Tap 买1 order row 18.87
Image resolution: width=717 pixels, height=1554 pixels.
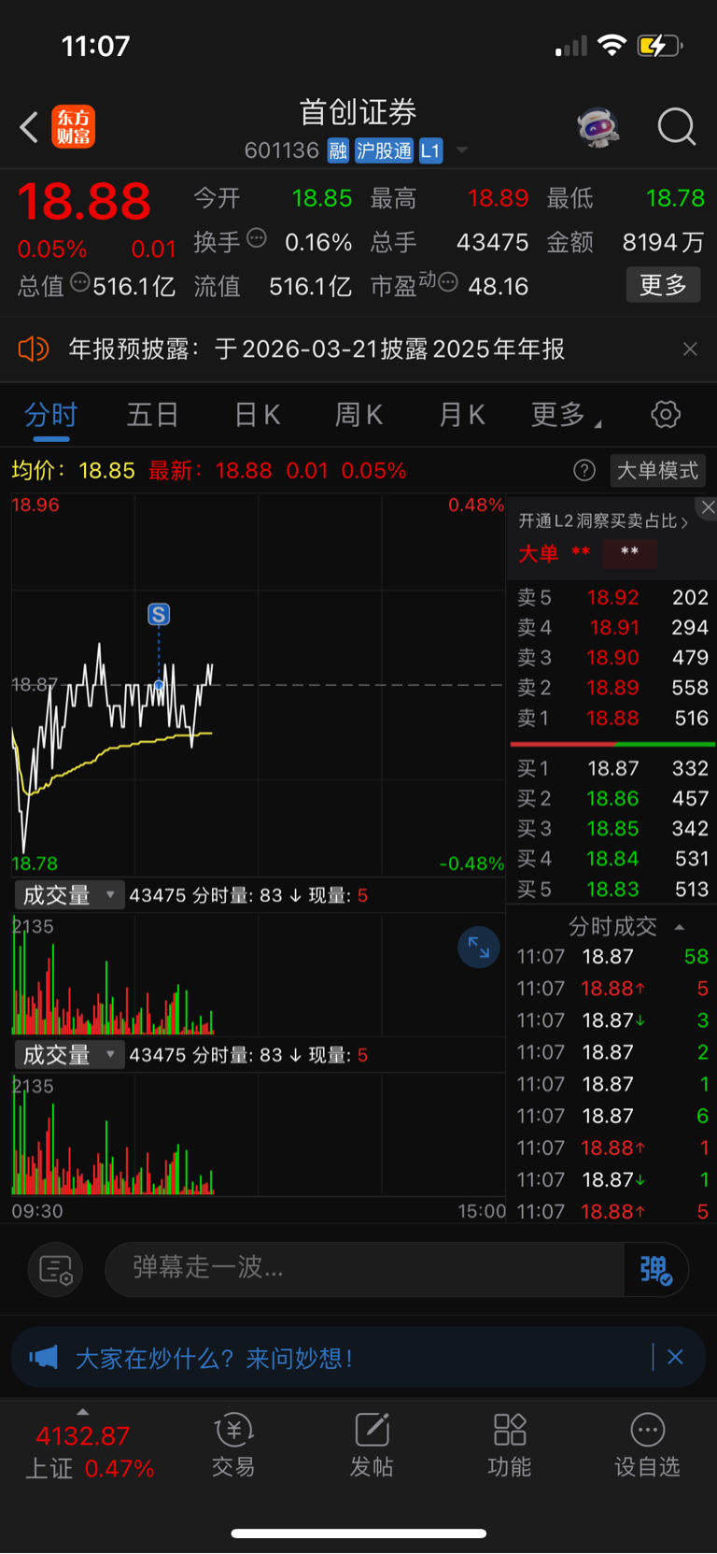(x=612, y=768)
